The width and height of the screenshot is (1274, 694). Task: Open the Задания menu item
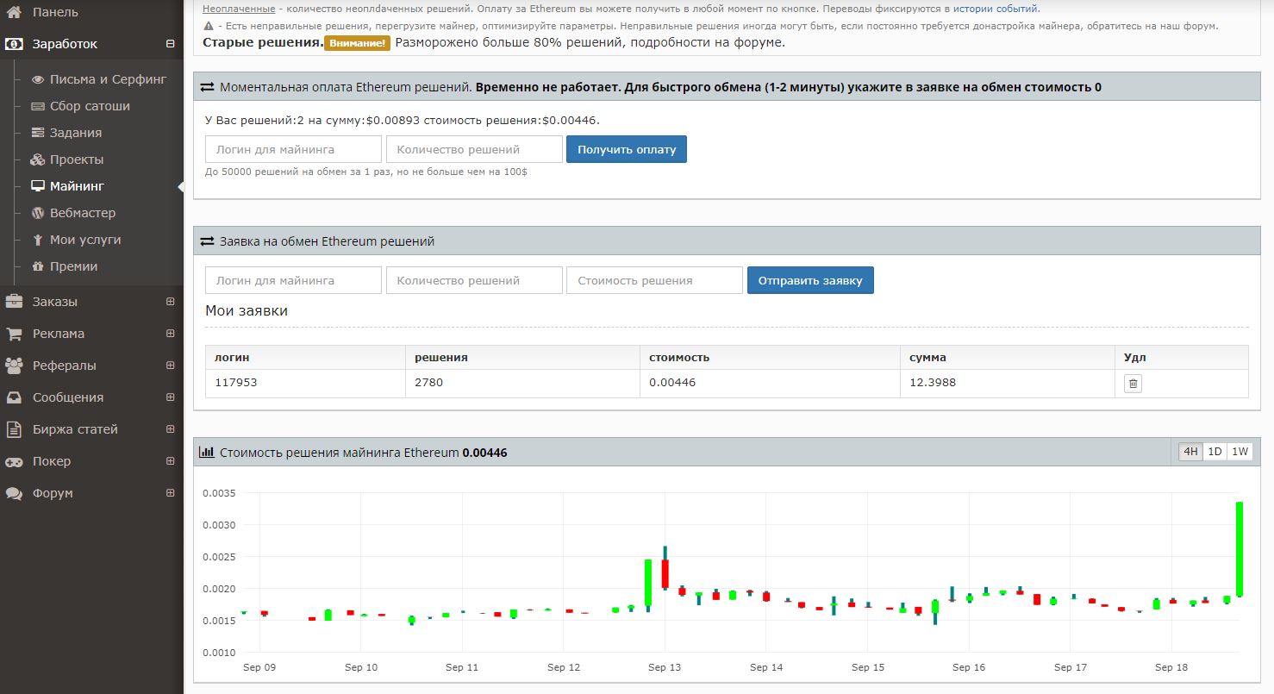(x=76, y=133)
